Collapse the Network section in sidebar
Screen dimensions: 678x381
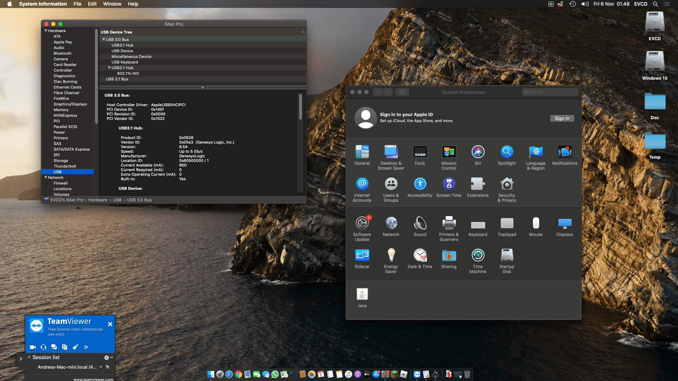click(x=46, y=177)
